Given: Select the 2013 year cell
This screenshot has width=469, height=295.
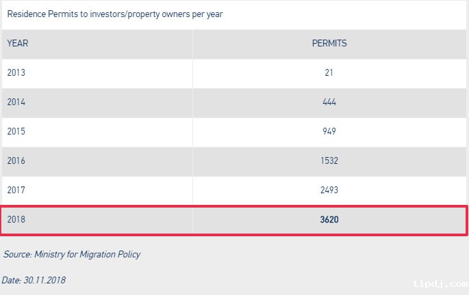Looking at the screenshot, I should pos(15,73).
